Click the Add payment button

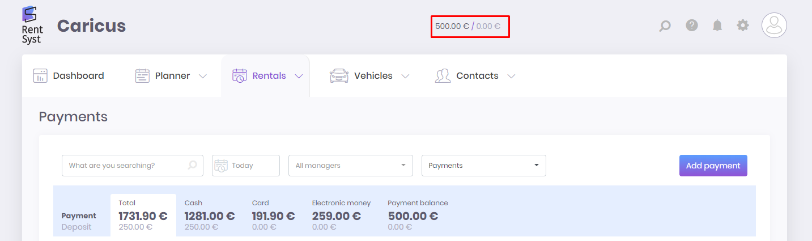713,166
